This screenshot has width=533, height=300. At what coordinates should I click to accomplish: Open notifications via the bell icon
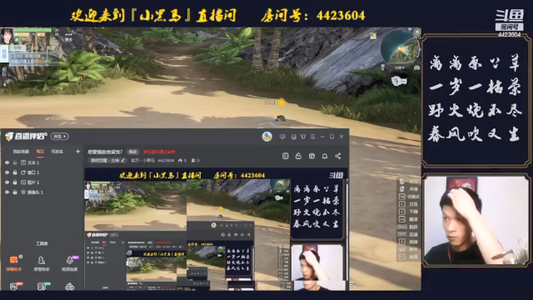[x=325, y=156]
